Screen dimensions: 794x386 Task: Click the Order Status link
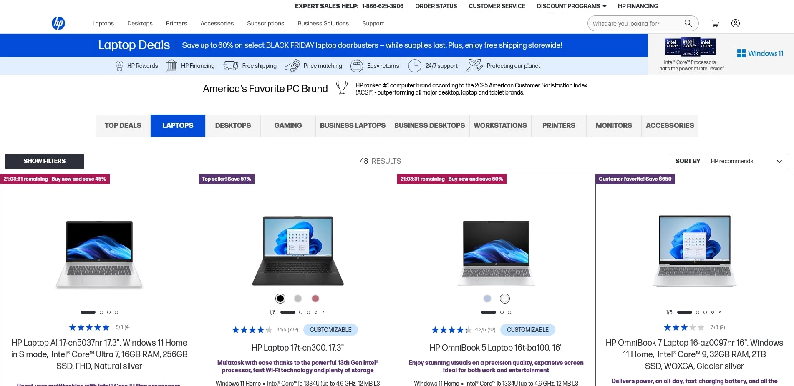coord(436,6)
